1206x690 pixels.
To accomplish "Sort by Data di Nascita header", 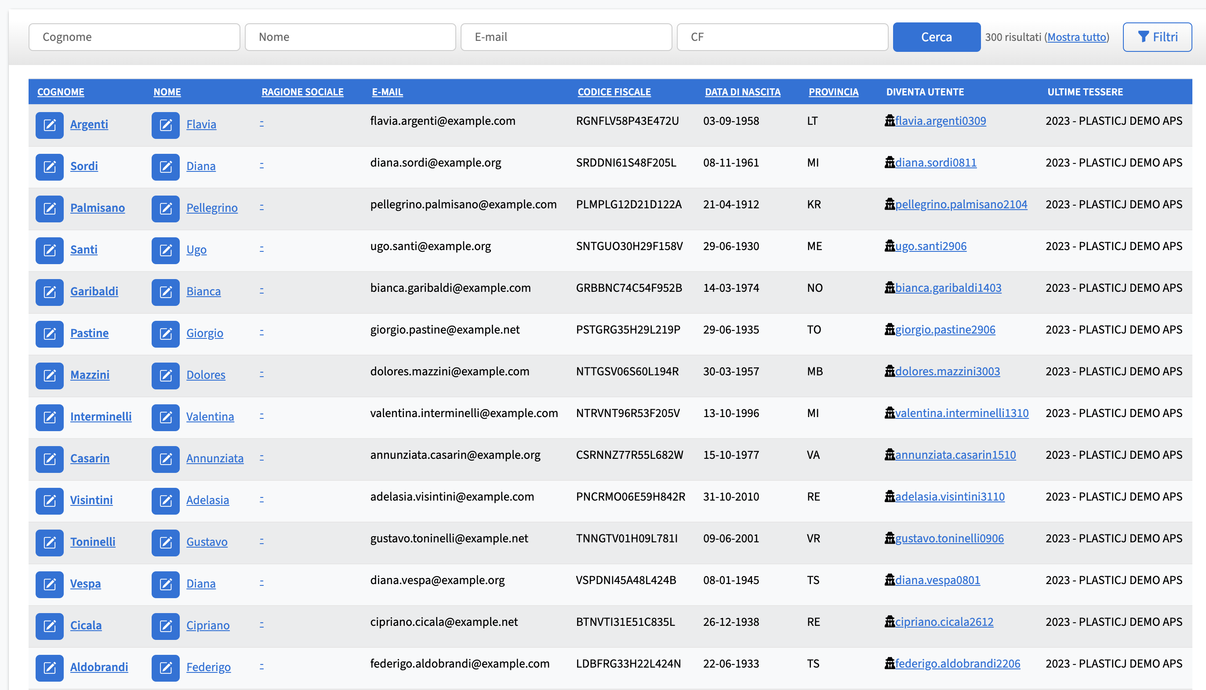I will 743,92.
